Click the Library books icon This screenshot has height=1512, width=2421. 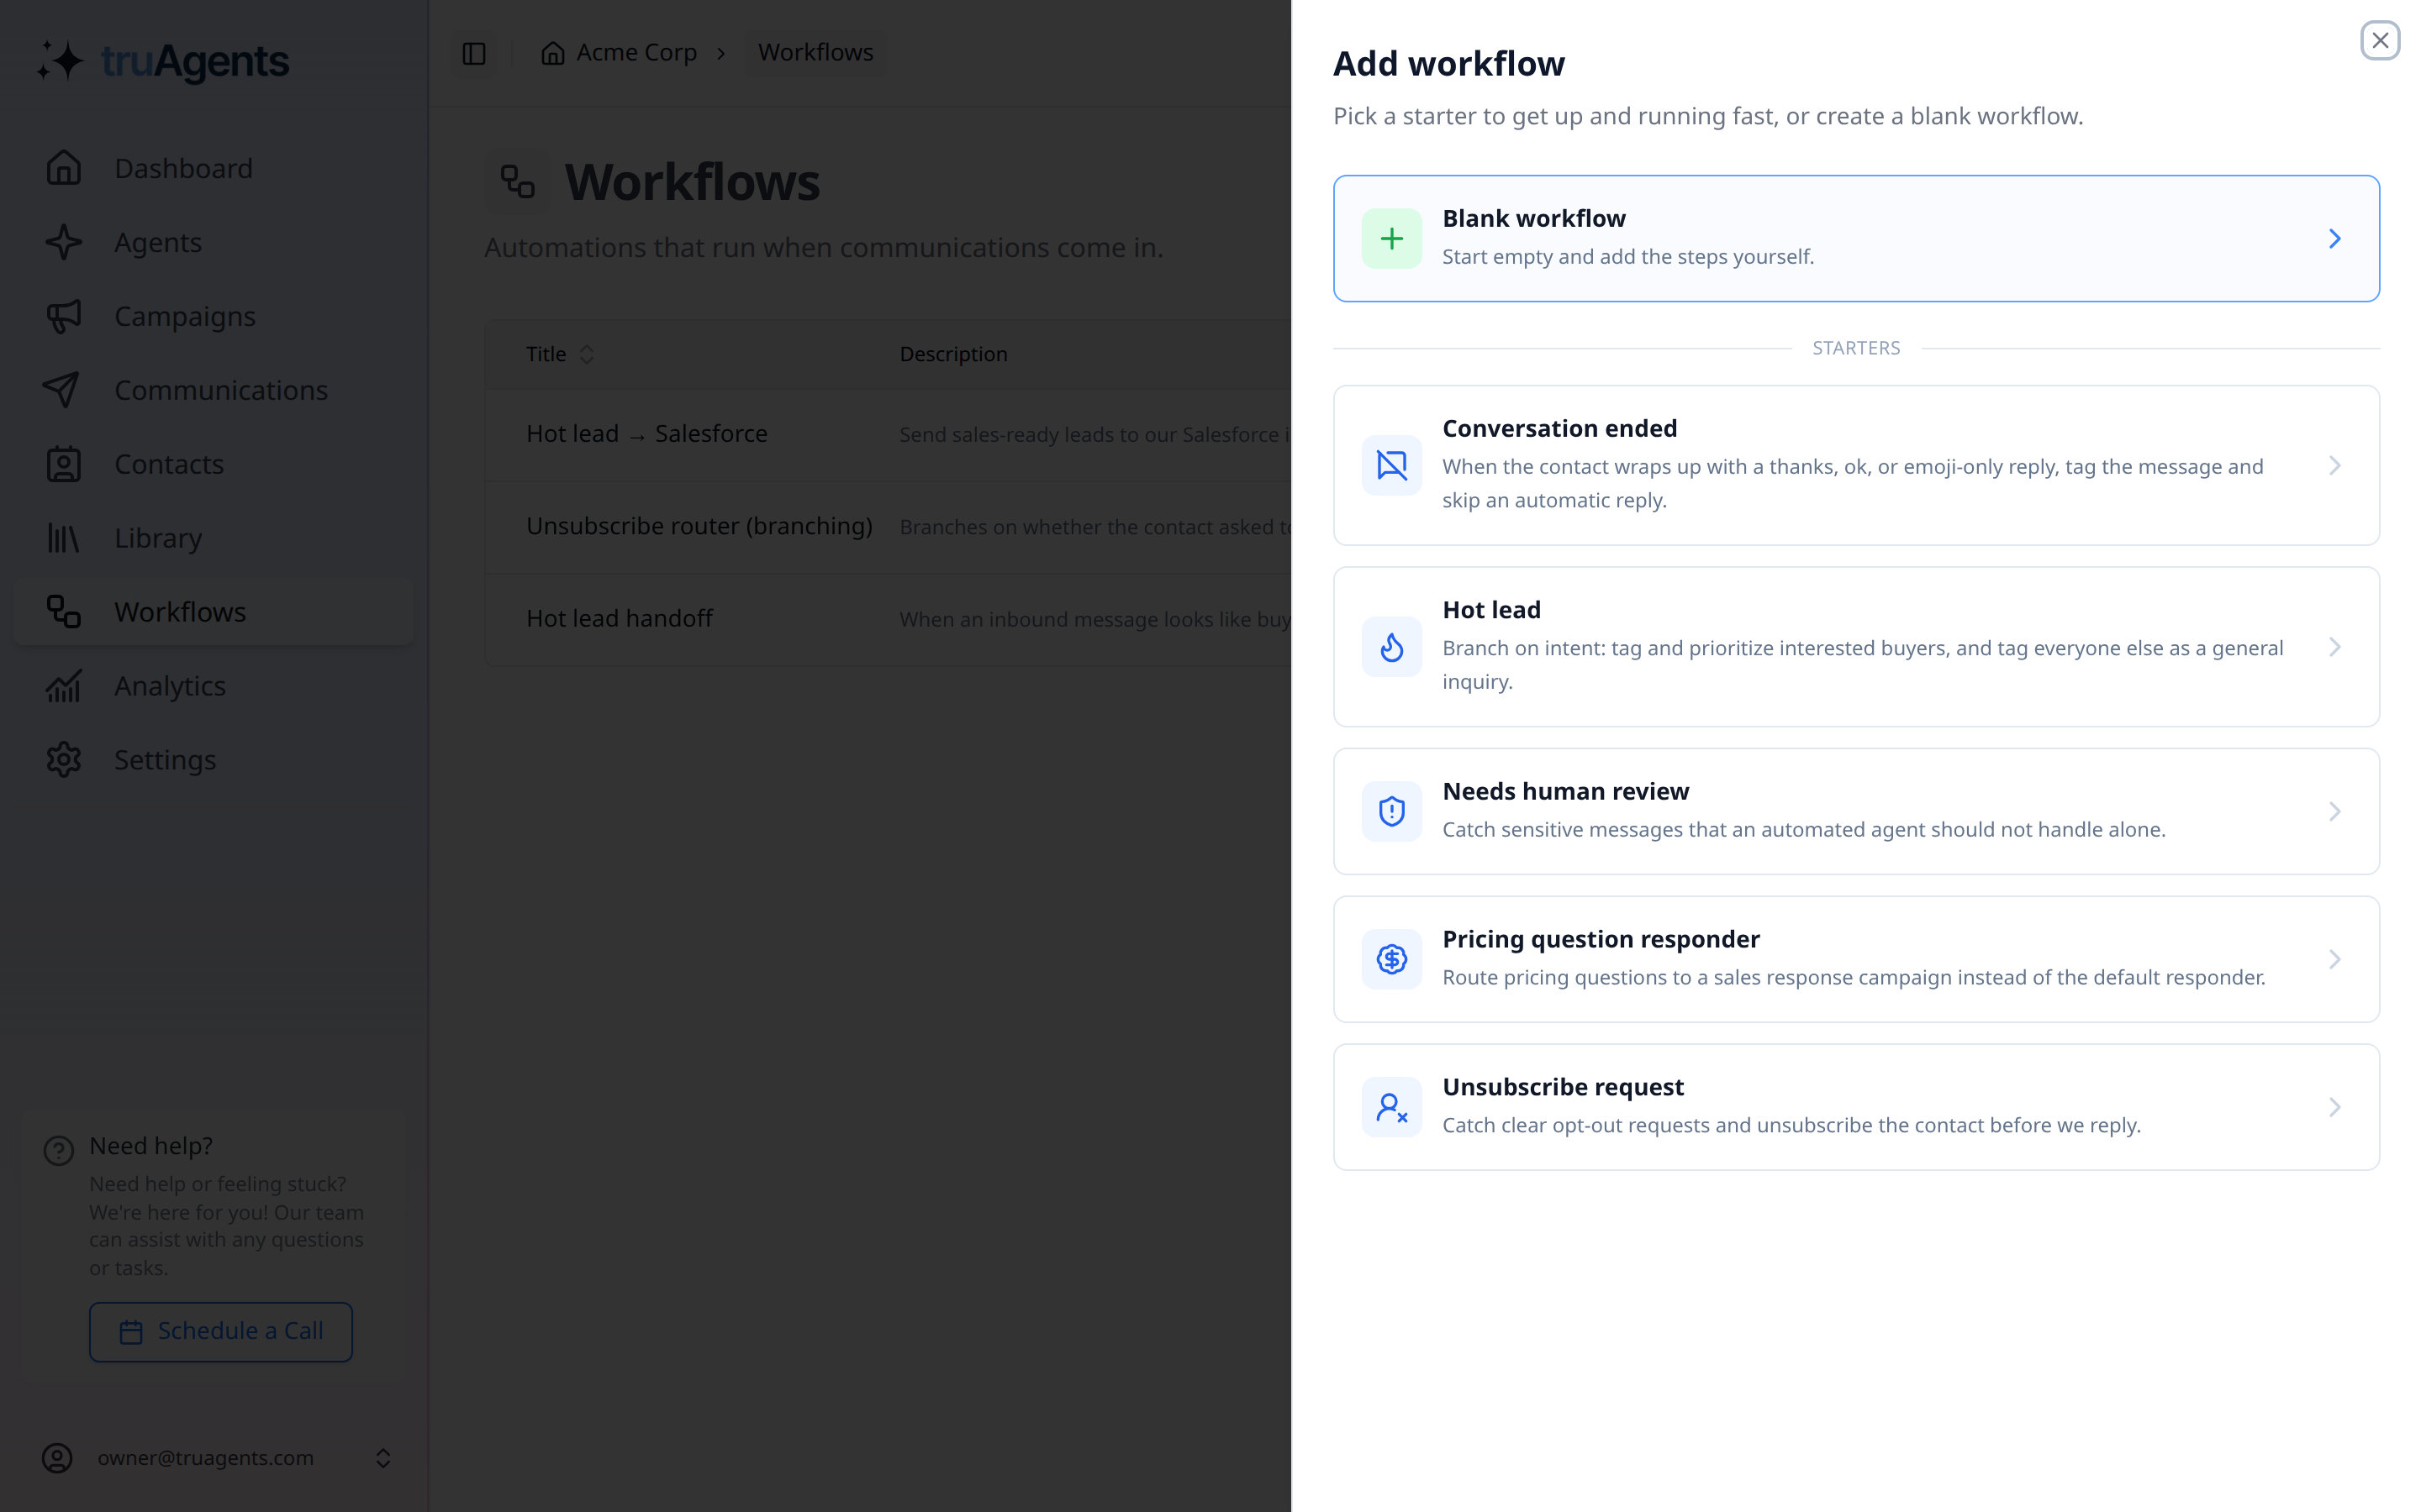coord(64,538)
